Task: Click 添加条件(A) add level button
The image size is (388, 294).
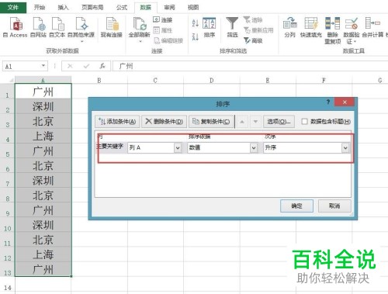Action: (x=117, y=122)
